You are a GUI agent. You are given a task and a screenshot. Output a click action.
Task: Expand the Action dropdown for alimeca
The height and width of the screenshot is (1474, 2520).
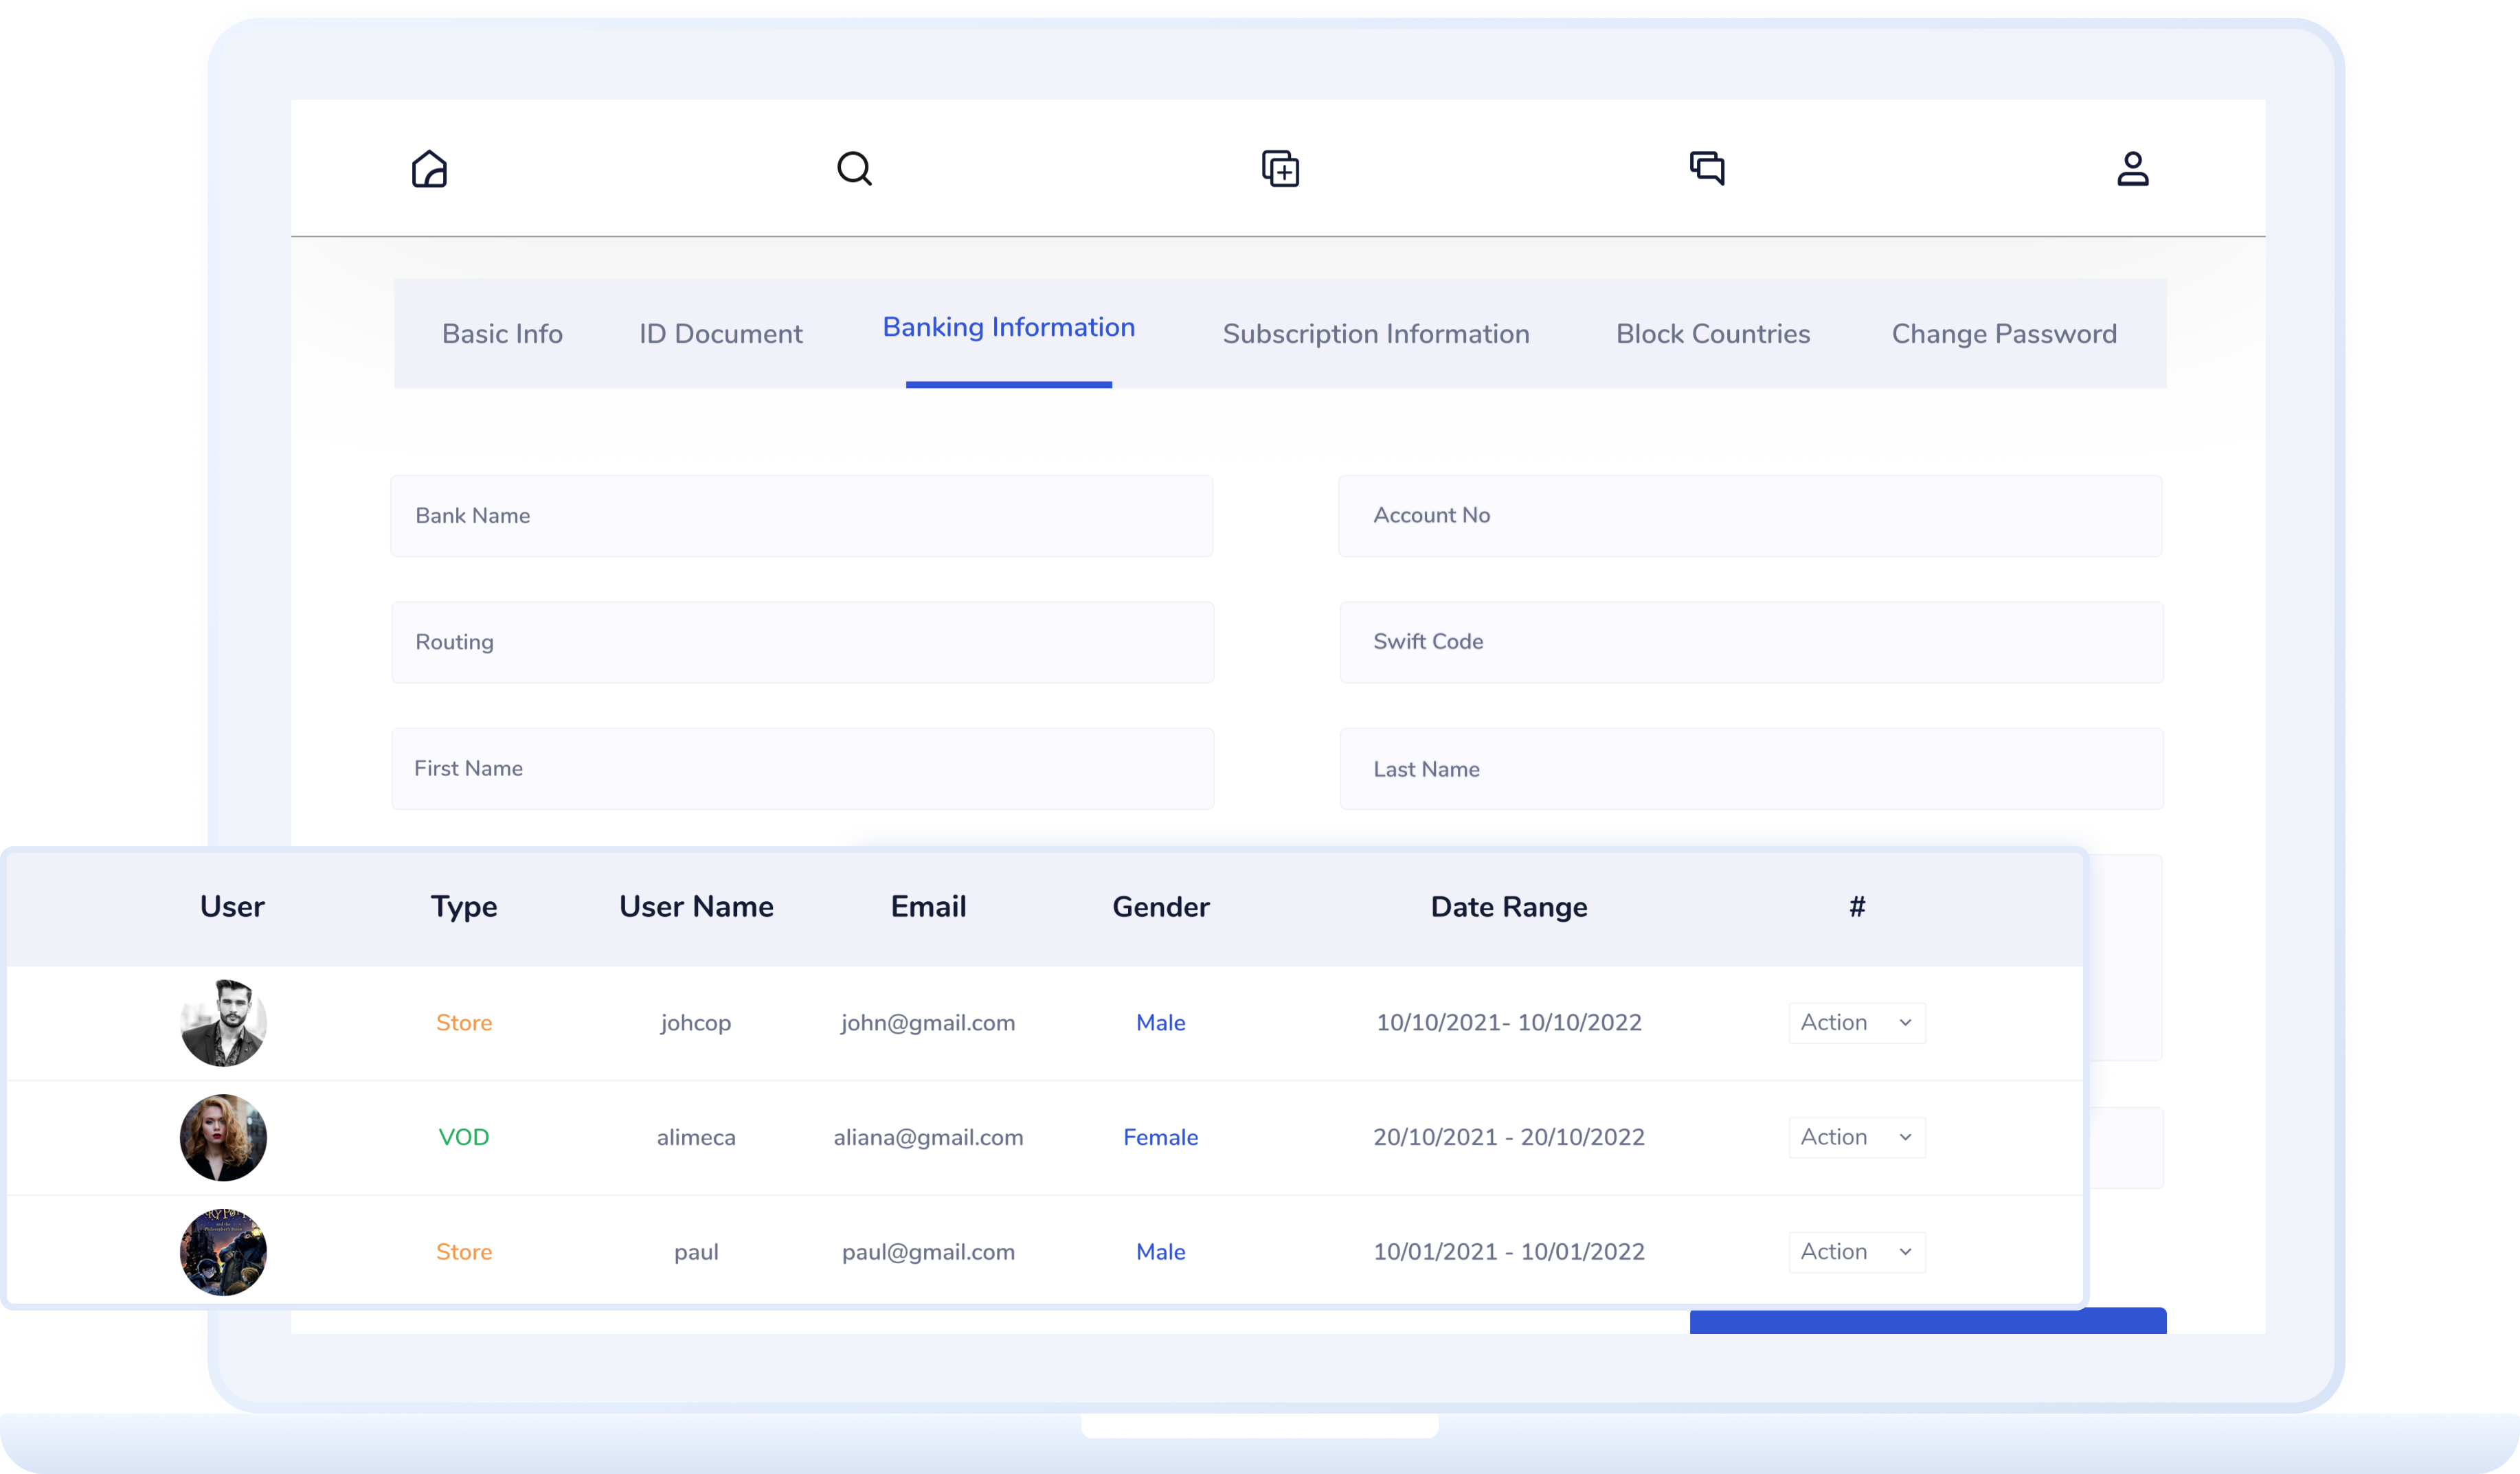pyautogui.click(x=1856, y=1137)
